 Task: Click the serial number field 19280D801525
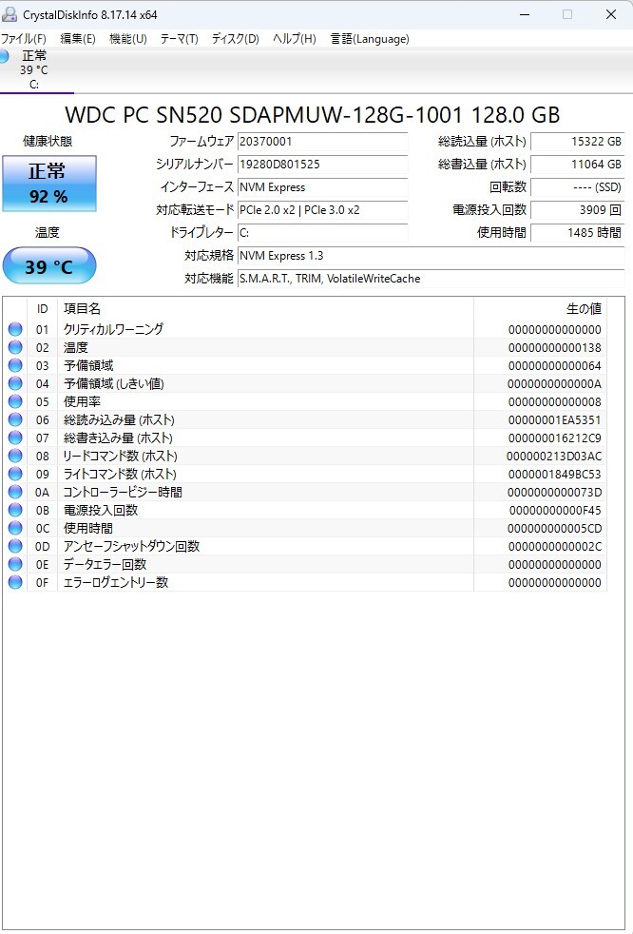pos(322,165)
